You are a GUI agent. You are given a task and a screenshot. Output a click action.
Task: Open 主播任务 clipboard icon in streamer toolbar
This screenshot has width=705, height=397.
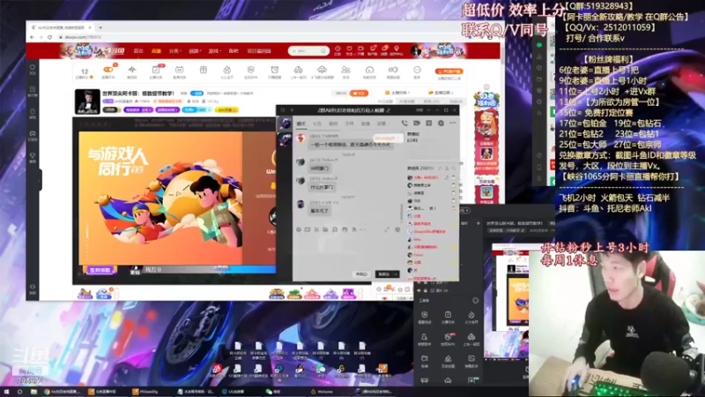(x=156, y=71)
